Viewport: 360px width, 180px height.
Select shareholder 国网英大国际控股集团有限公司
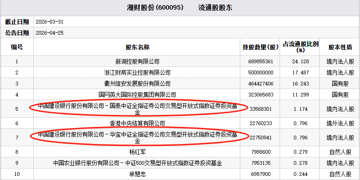137,95
